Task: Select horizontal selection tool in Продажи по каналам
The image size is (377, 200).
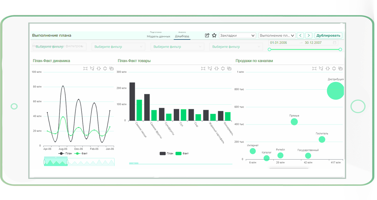Action: pyautogui.click(x=327, y=68)
